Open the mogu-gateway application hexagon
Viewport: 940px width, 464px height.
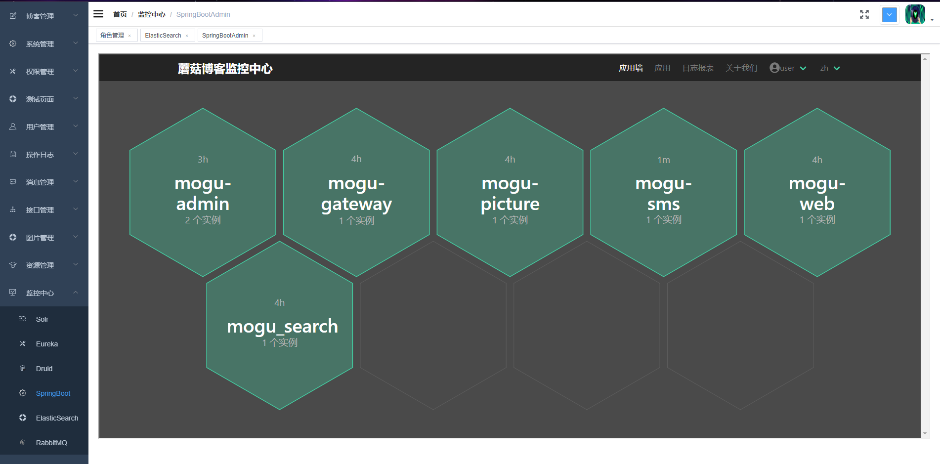click(356, 192)
